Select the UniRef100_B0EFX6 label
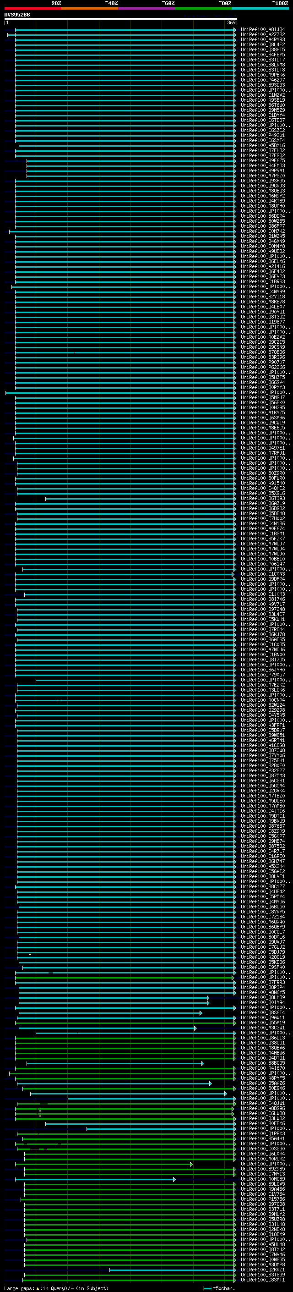This screenshot has height=1292, width=293. (x=263, y=1124)
